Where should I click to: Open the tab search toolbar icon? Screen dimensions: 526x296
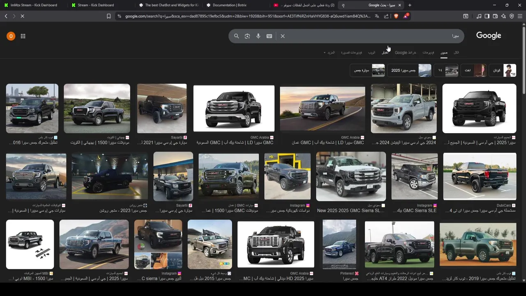click(466, 16)
